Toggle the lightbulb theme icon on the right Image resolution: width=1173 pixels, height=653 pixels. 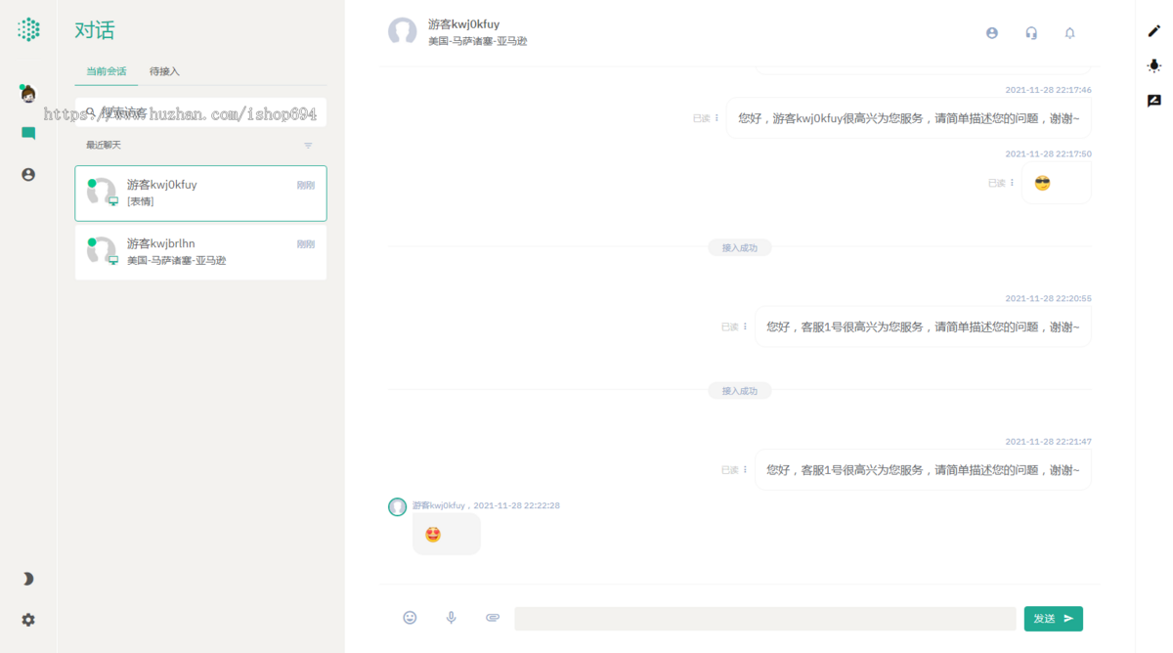(1153, 65)
